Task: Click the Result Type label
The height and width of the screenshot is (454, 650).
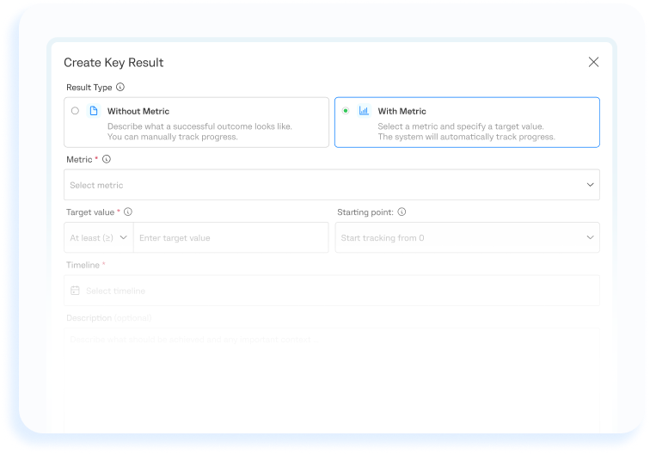Action: tap(89, 88)
